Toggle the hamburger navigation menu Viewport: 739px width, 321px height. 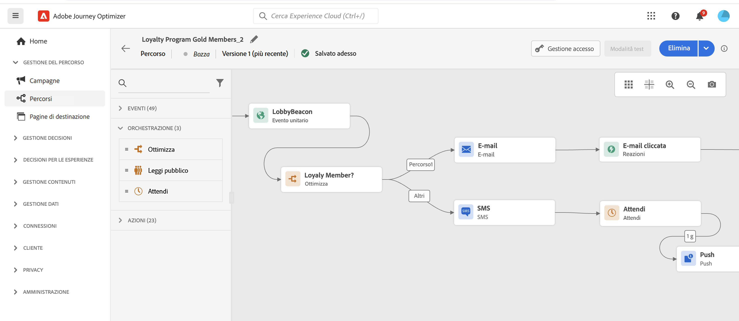16,16
